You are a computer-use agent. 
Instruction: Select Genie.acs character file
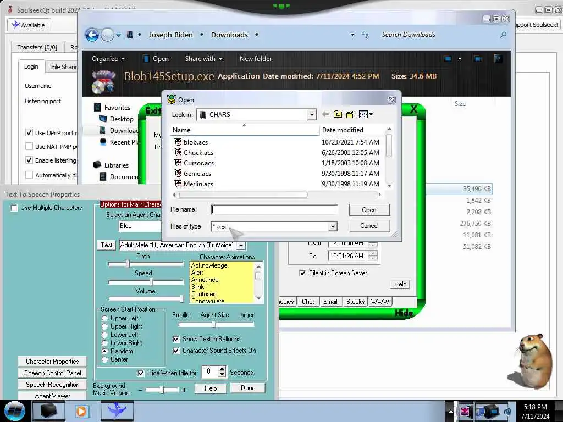[197, 173]
